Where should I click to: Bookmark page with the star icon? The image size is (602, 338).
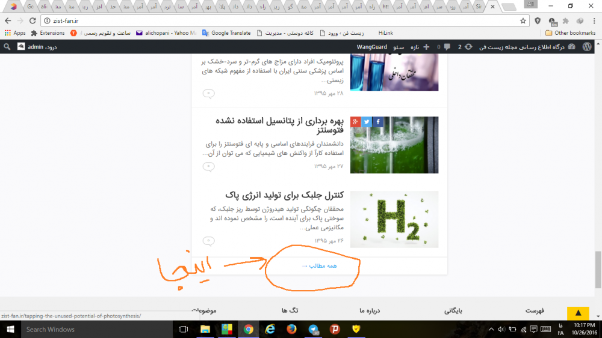tap(523, 20)
